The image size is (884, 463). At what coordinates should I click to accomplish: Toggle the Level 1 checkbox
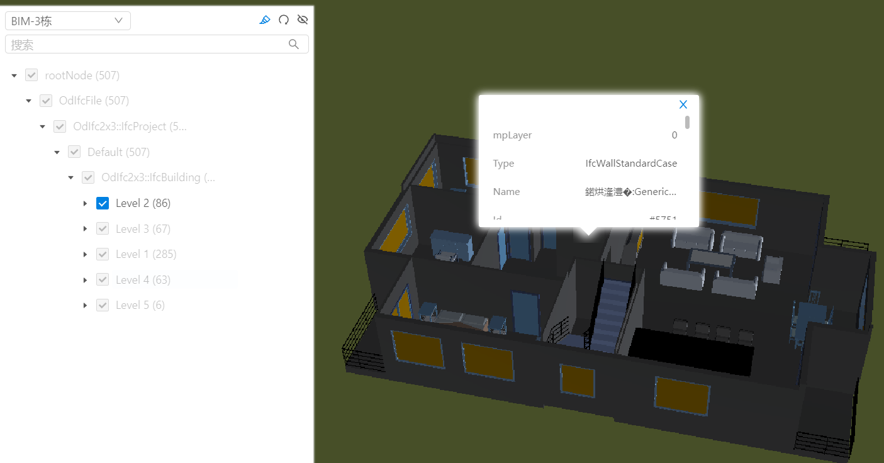pos(103,254)
